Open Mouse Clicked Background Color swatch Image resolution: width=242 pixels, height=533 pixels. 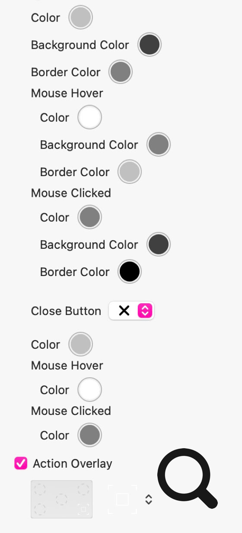159,244
